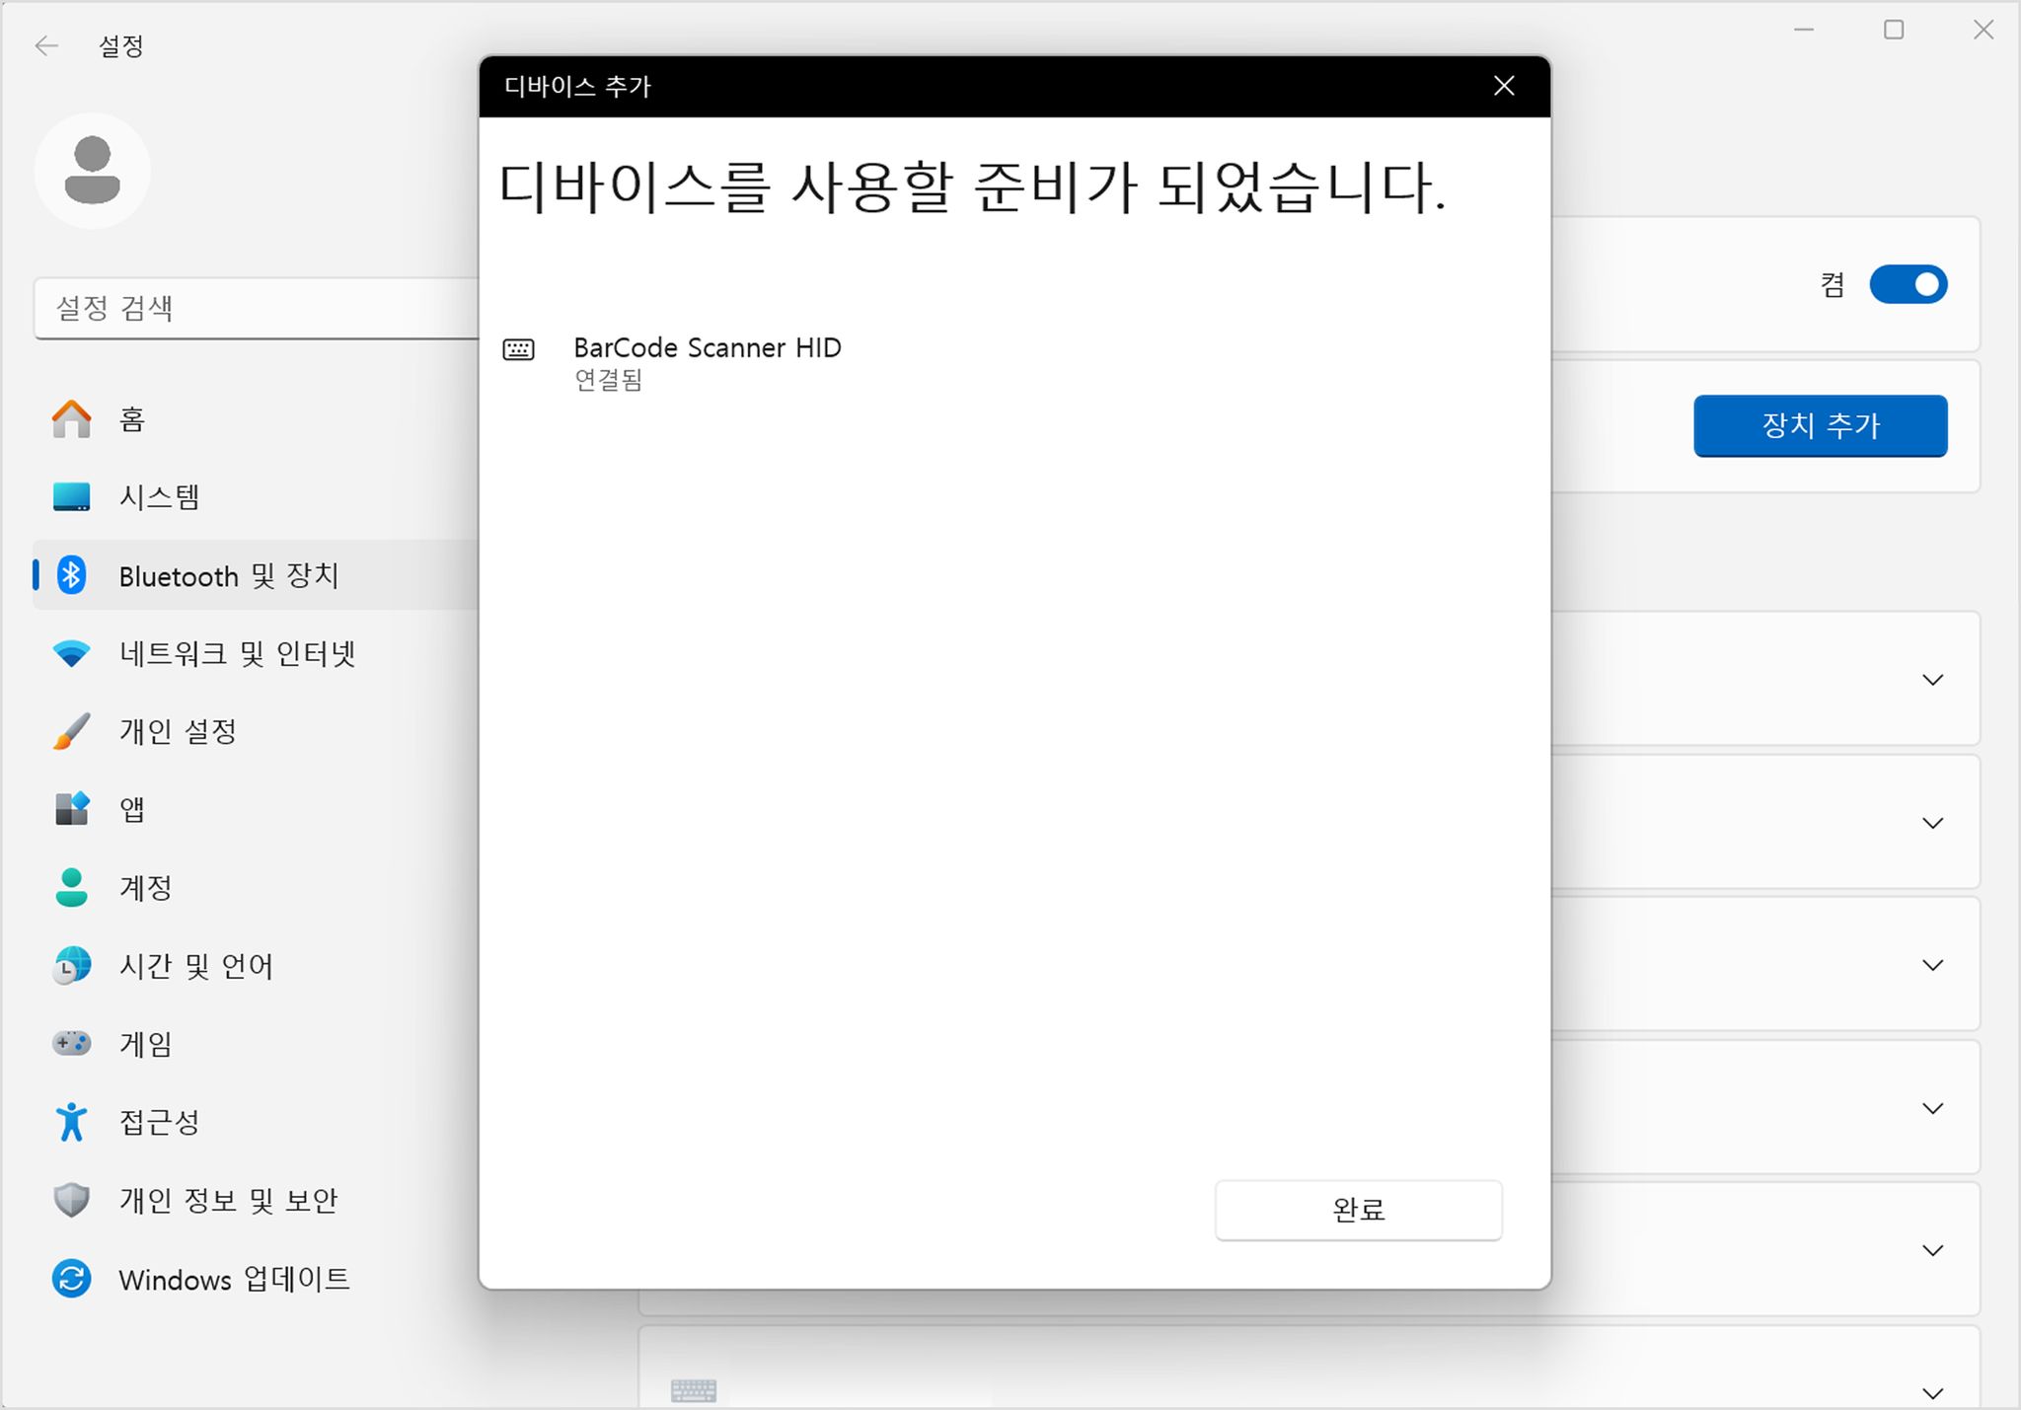Click the Accounts person icon
Image resolution: width=2021 pixels, height=1410 pixels.
click(71, 887)
